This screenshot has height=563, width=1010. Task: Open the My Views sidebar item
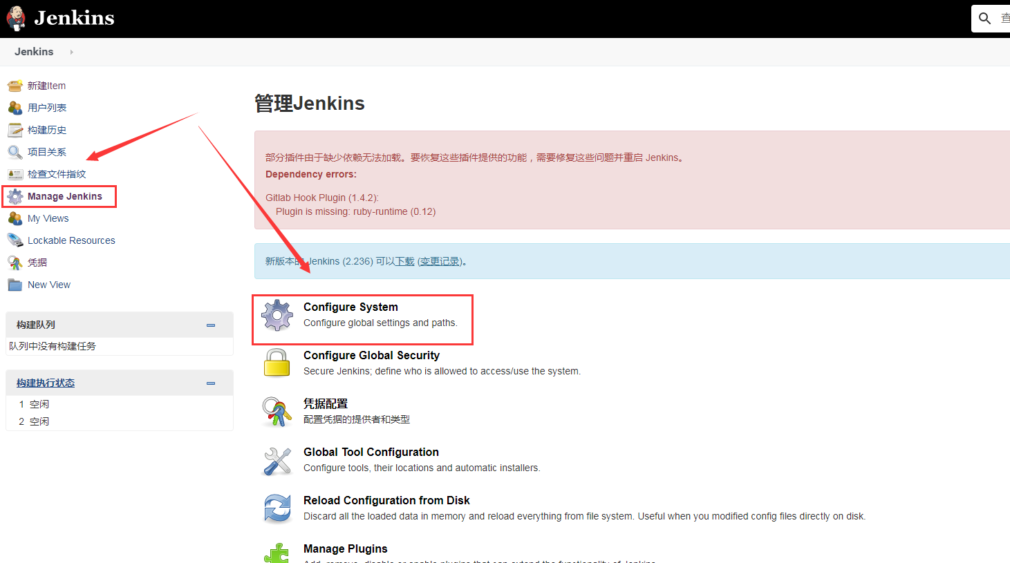48,218
